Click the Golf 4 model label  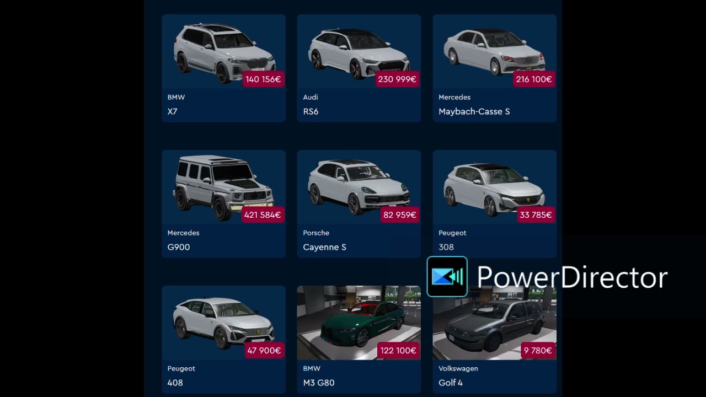coord(451,383)
